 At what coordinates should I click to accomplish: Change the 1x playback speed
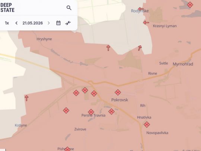click(x=7, y=23)
